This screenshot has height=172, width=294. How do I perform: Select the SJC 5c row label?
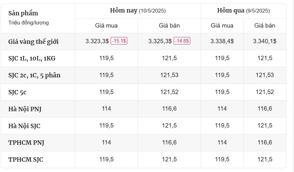(x=17, y=92)
